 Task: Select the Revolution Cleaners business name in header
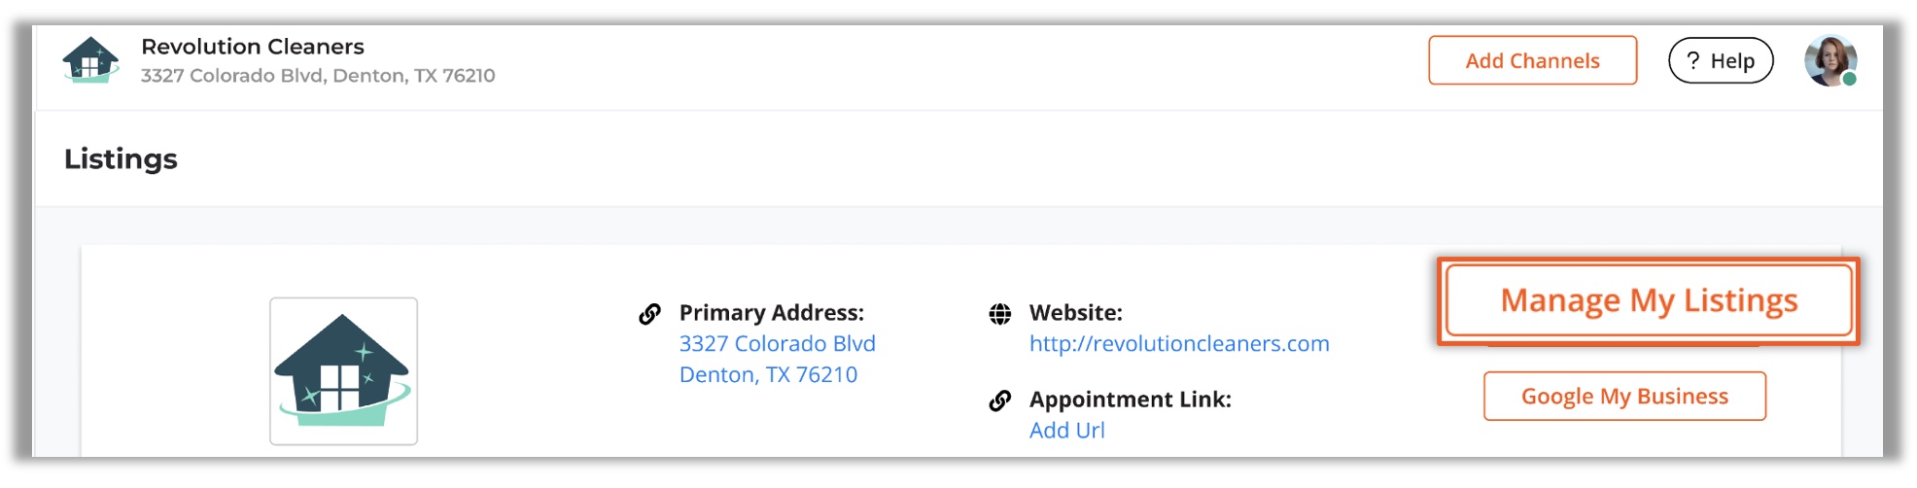click(x=253, y=46)
